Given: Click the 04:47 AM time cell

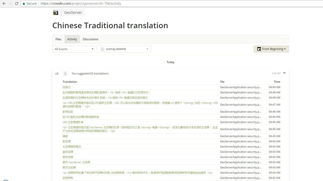Looking at the screenshot, I should (x=274, y=105).
